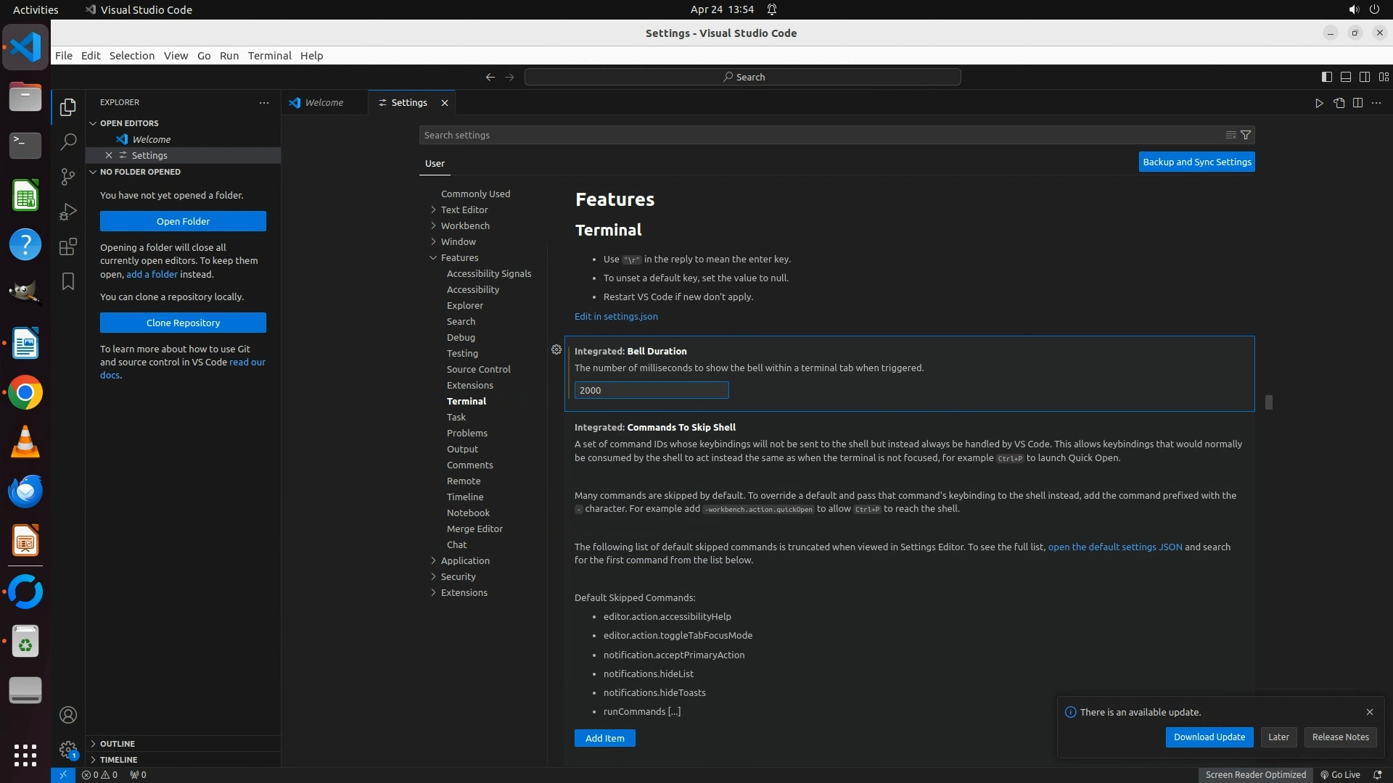
Task: Open Accounts icon in activity bar
Action: [68, 715]
